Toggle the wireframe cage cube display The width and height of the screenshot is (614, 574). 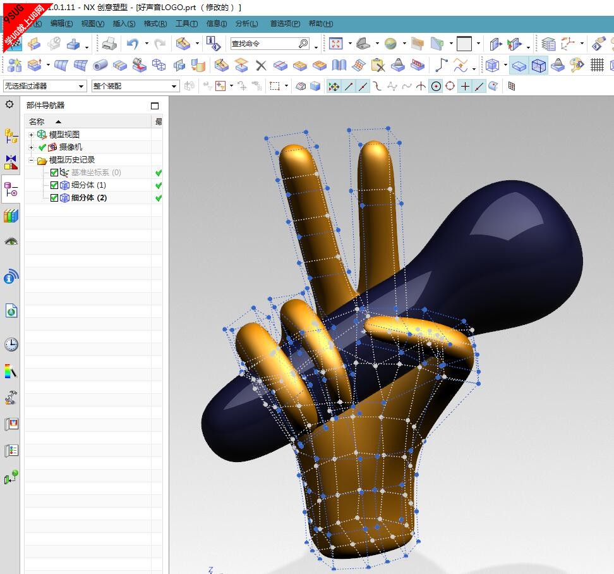pyautogui.click(x=538, y=65)
